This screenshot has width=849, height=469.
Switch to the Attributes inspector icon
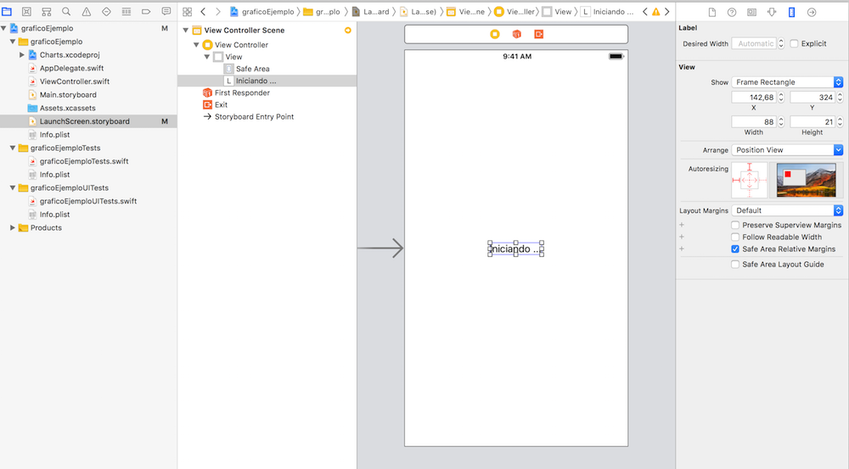[772, 12]
